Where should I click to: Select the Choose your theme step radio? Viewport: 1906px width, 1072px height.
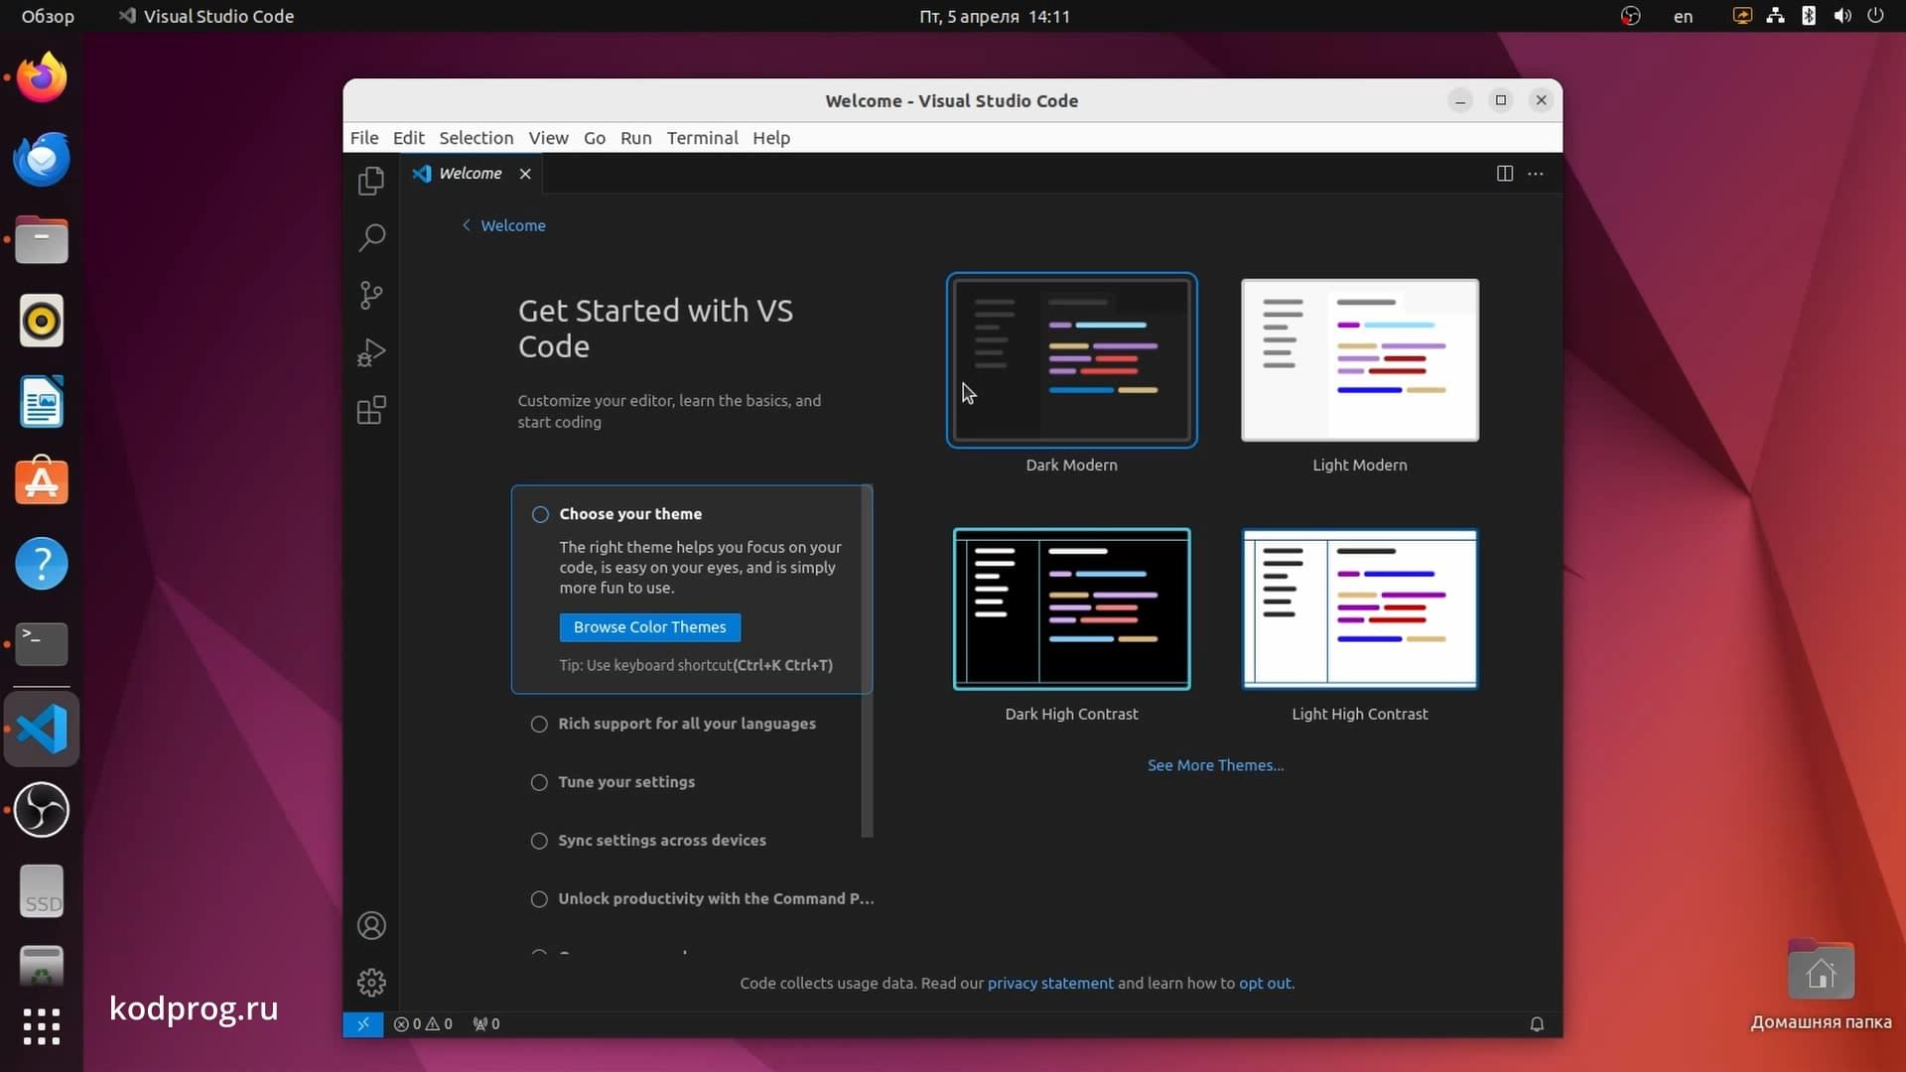tap(540, 514)
